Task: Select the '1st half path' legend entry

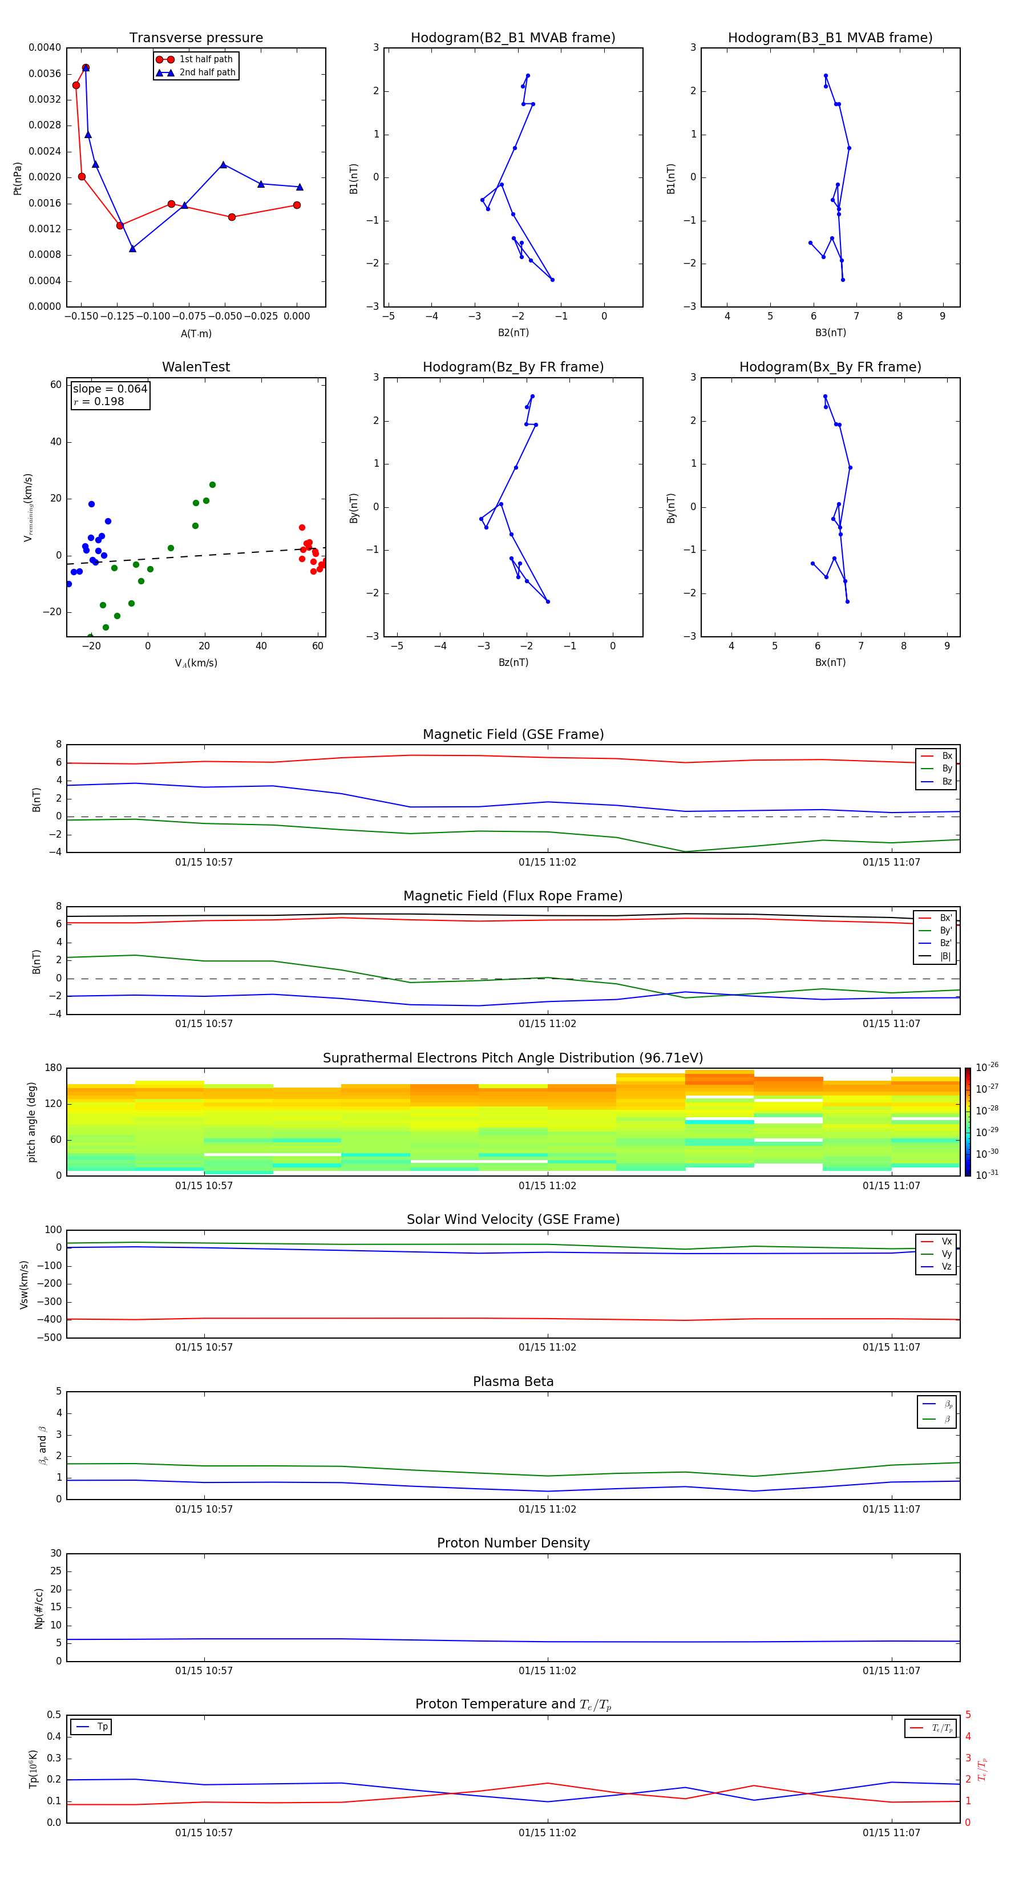Action: pos(195,59)
